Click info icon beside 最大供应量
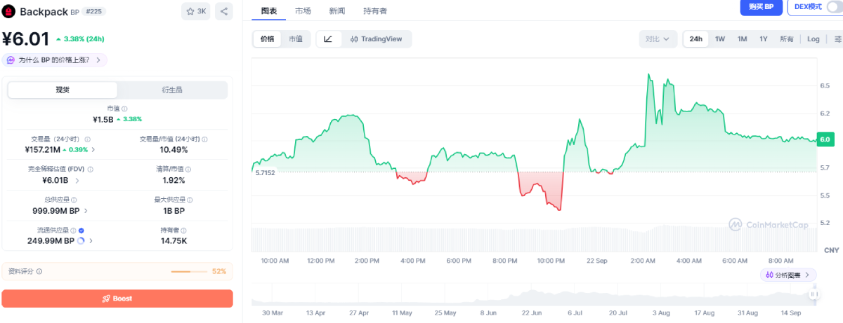843x323 pixels. pos(191,200)
